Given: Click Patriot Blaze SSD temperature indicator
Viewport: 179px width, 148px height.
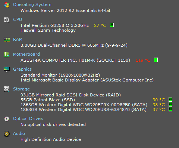Looking at the screenshot, I should [x=170, y=99].
